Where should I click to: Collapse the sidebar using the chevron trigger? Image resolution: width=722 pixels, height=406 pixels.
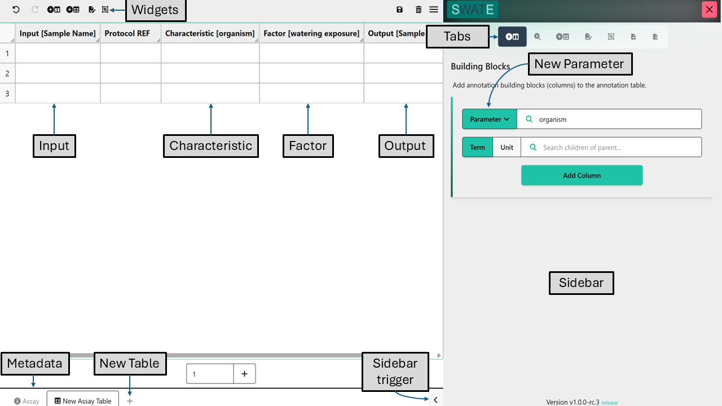[x=435, y=400]
